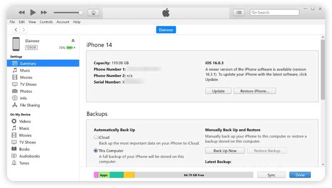Open the File menu
This screenshot has height=188, width=332.
coord(12,22)
